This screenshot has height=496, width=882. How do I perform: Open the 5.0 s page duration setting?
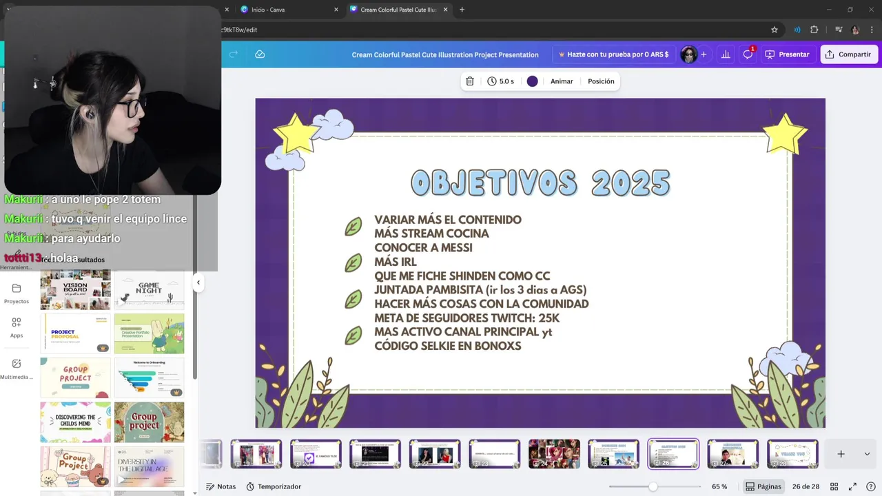pyautogui.click(x=501, y=81)
